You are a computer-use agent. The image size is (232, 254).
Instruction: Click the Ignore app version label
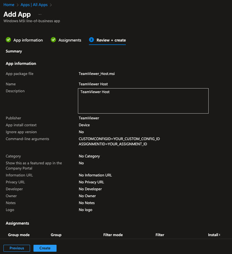[21, 132]
